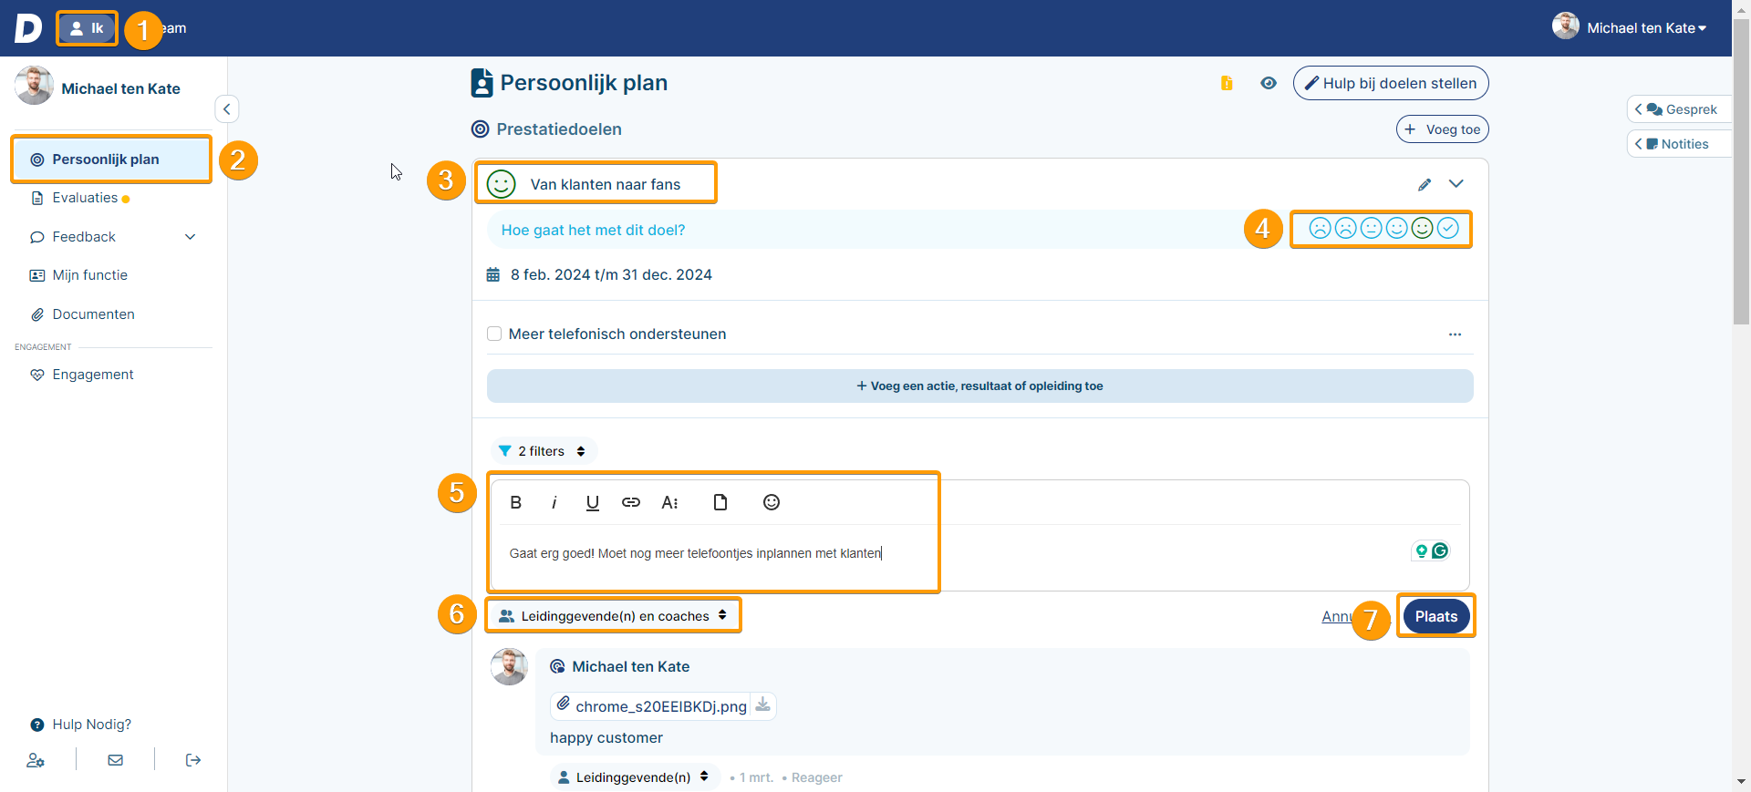Open Leidinggevende(n) en coaches visibility dropdown
The width and height of the screenshot is (1751, 792).
pyautogui.click(x=613, y=616)
